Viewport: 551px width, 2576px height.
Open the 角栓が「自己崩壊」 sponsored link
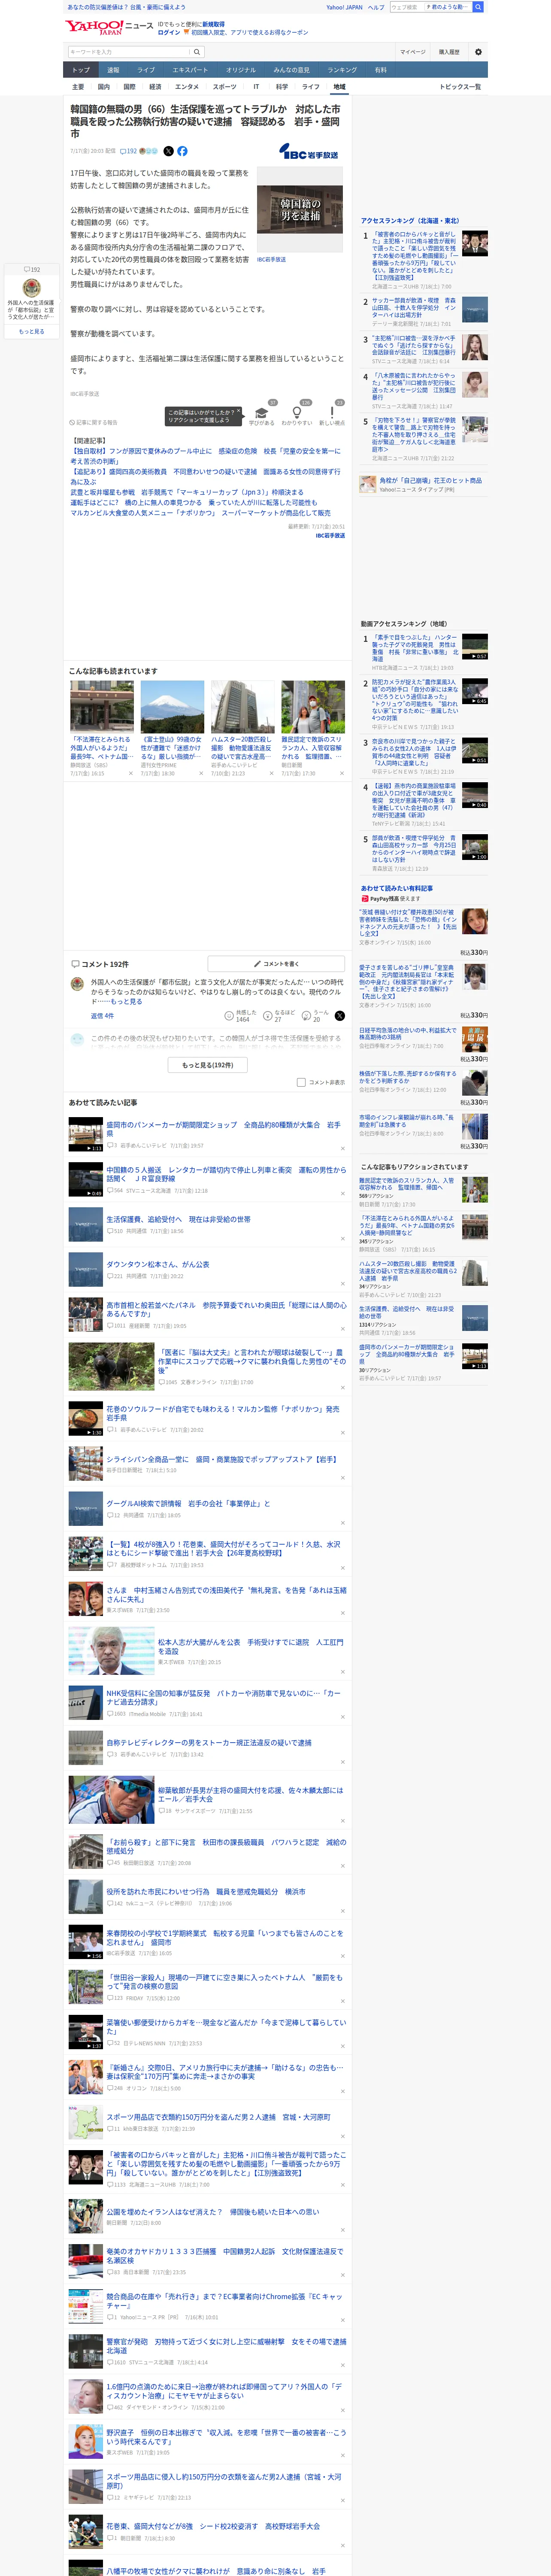[430, 480]
